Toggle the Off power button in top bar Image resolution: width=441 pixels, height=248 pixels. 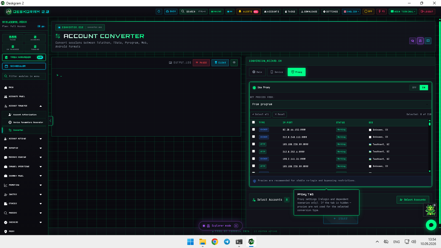click(368, 12)
